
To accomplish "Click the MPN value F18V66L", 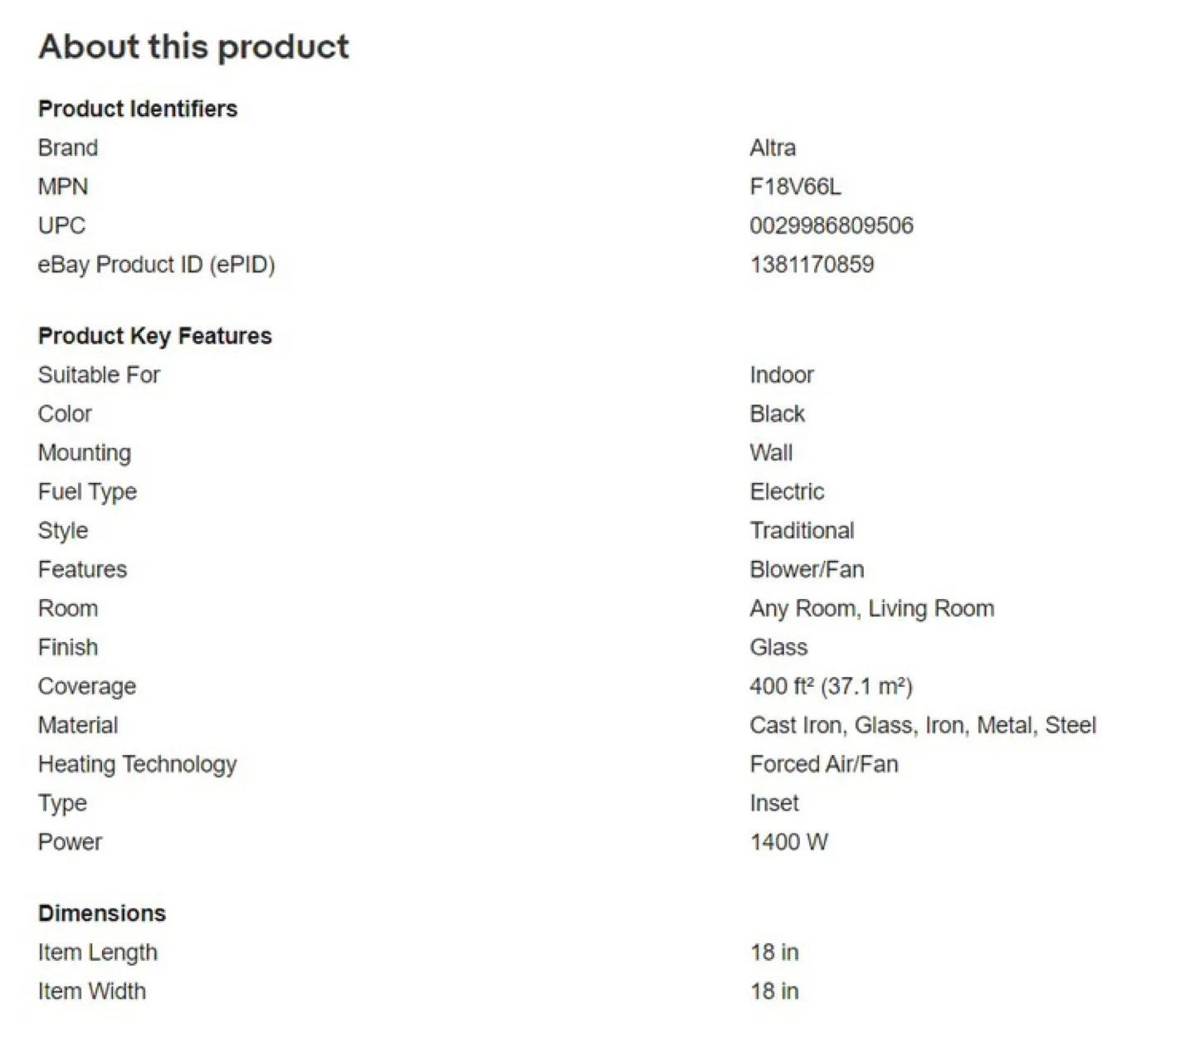I will click(x=795, y=187).
